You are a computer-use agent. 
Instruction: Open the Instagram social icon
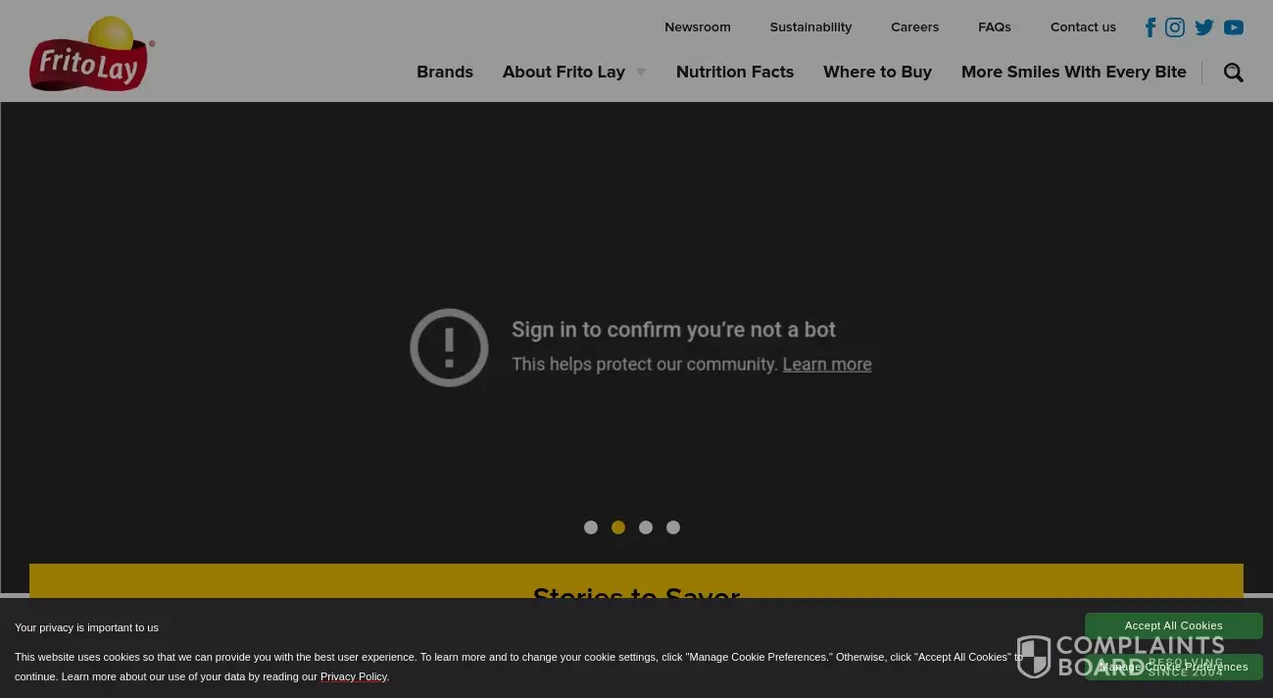[1175, 27]
